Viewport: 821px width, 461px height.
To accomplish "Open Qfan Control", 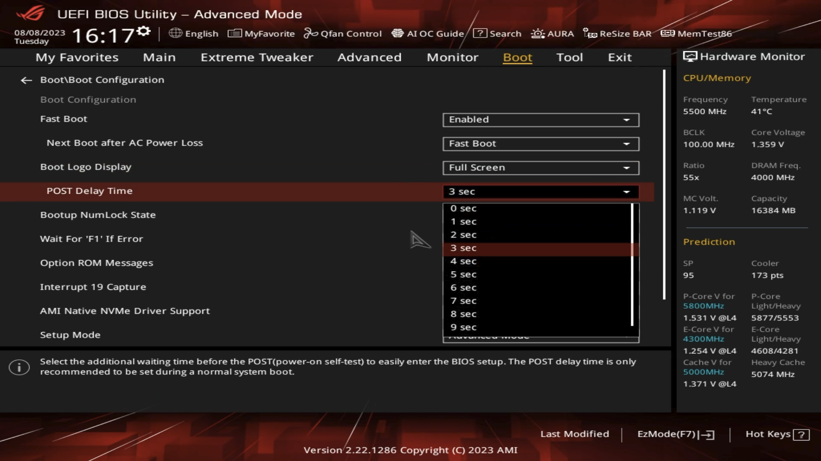I will (342, 33).
